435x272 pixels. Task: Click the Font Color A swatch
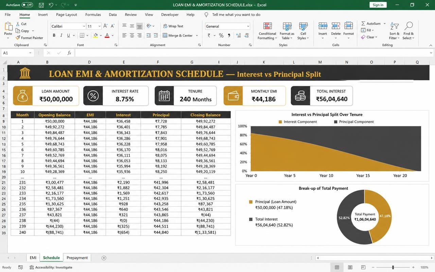coord(107,35)
